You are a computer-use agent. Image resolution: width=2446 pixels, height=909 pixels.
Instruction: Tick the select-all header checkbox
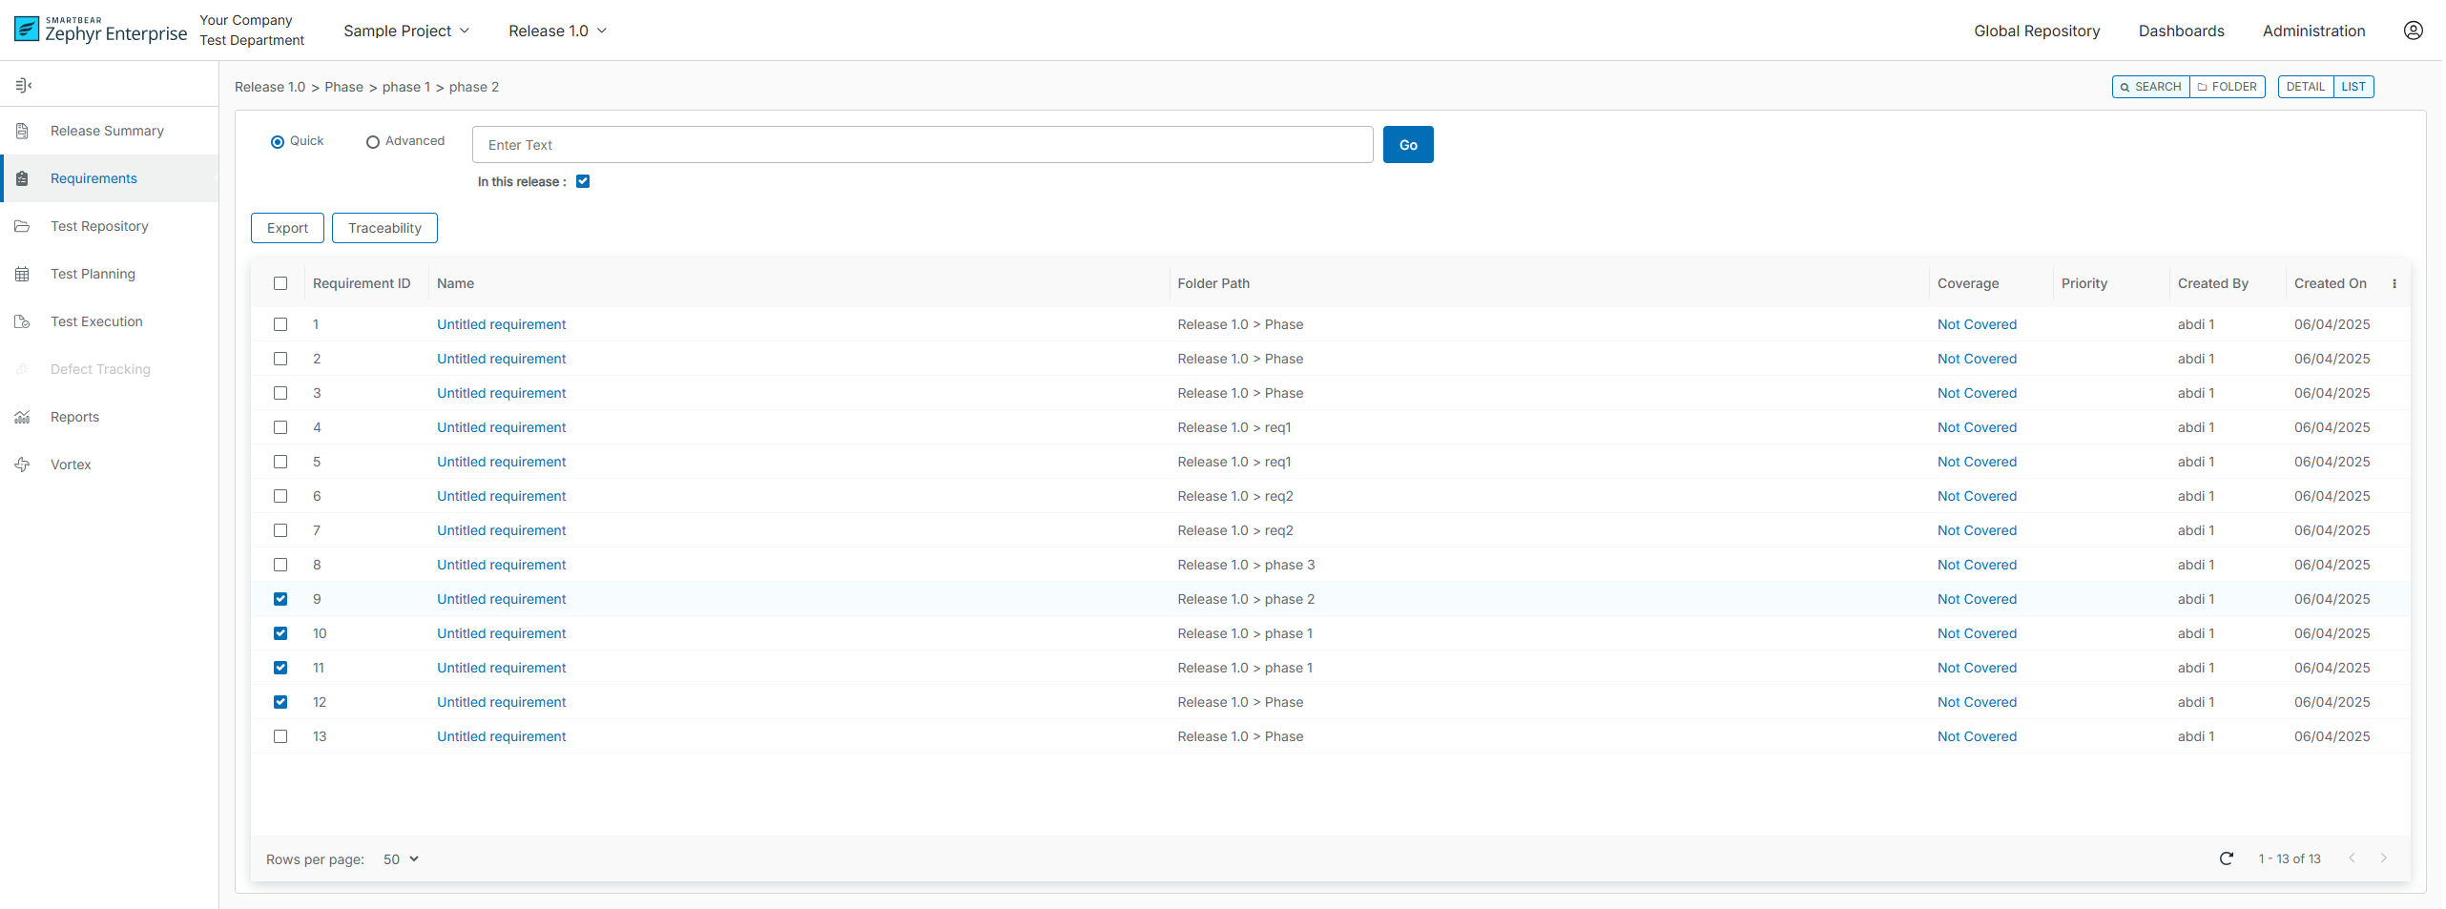point(280,283)
